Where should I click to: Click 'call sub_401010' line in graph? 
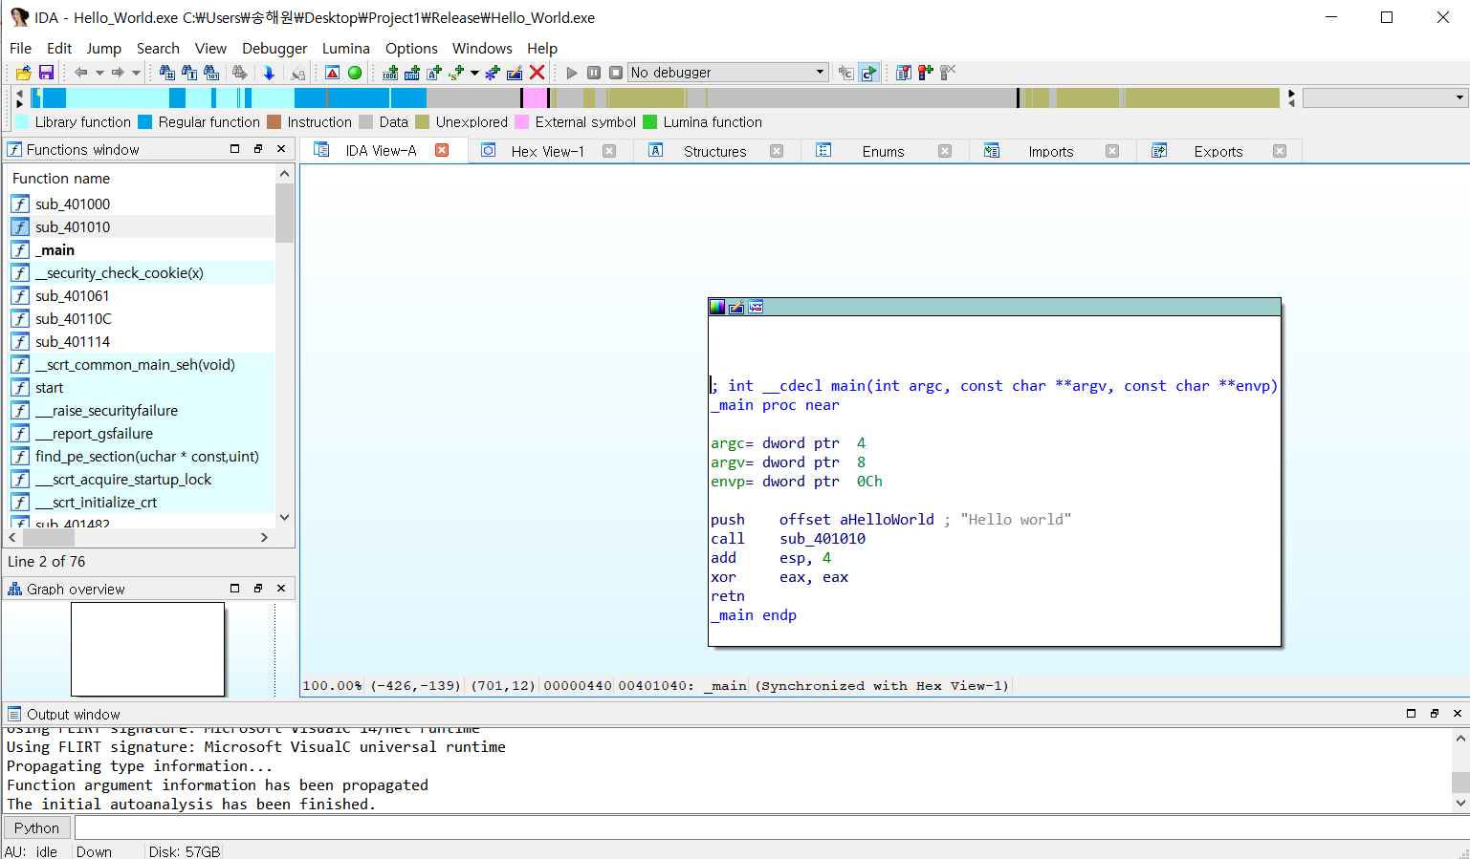click(x=788, y=539)
